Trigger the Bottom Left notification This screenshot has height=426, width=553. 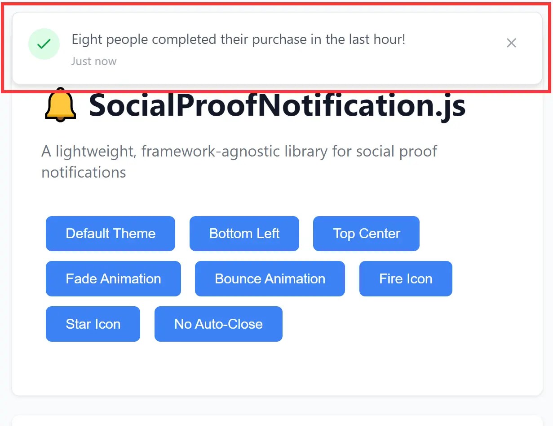click(x=244, y=233)
